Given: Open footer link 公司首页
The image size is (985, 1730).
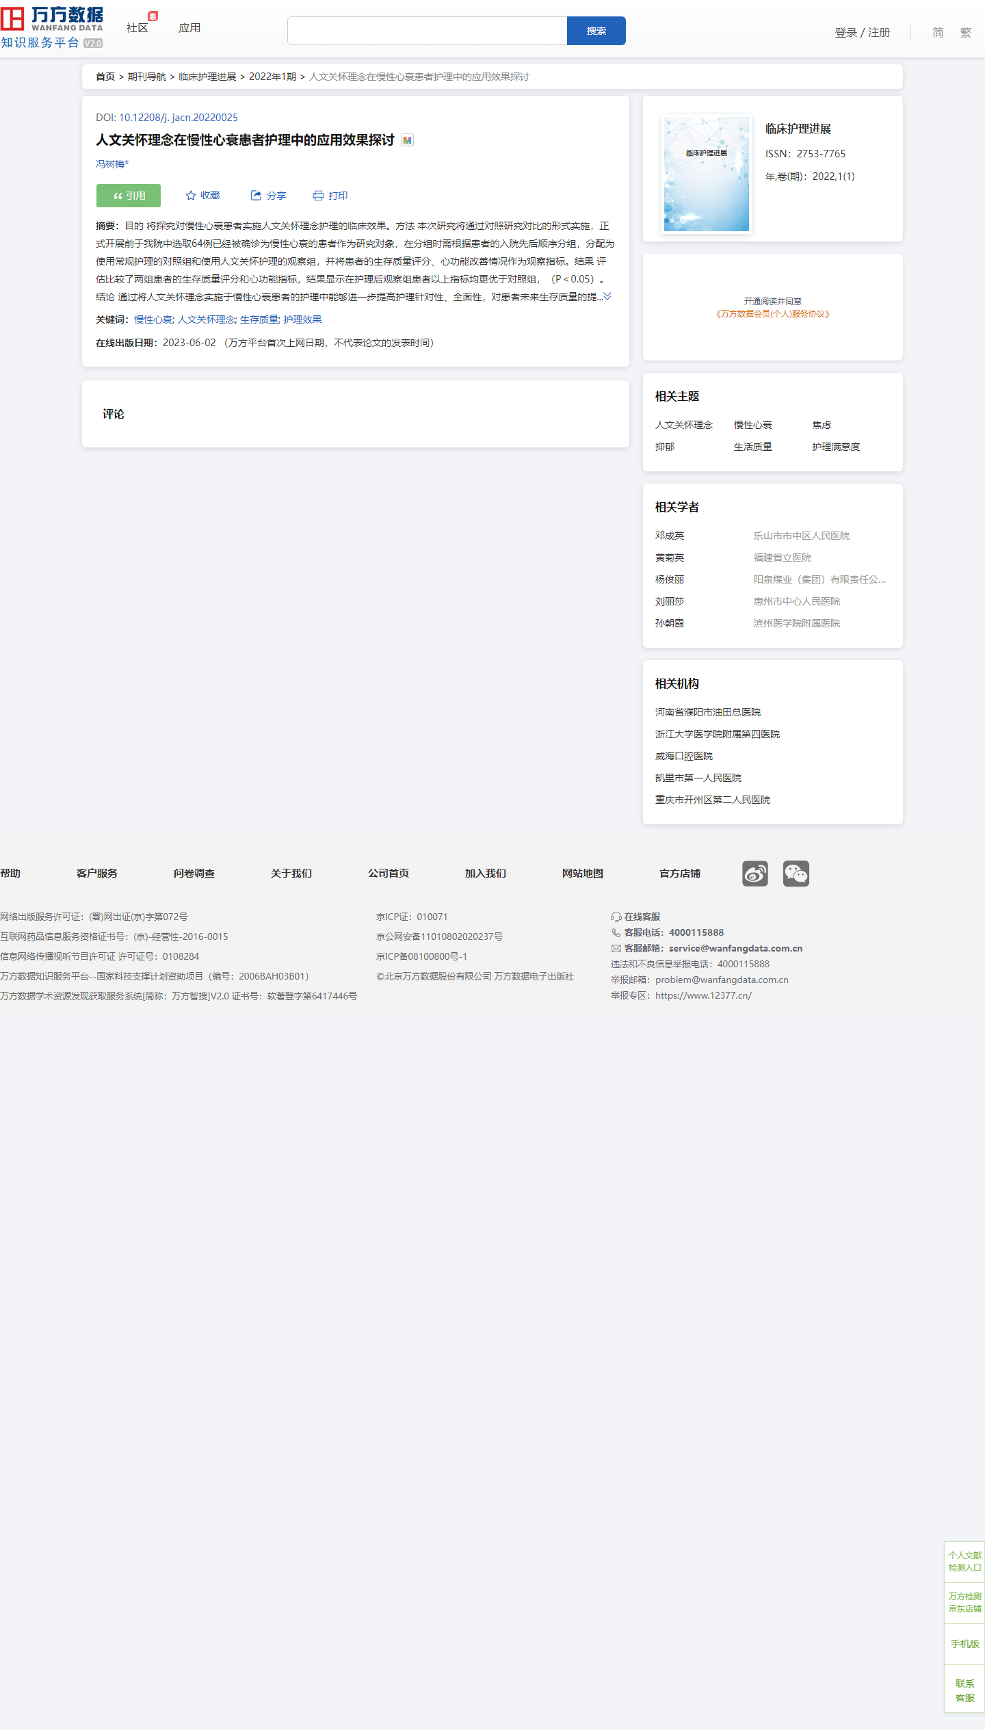Looking at the screenshot, I should [389, 874].
